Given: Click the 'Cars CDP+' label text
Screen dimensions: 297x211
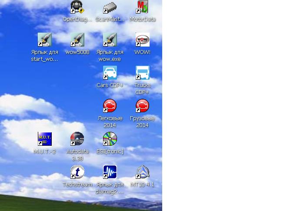Looking at the screenshot, I should (x=110, y=85).
